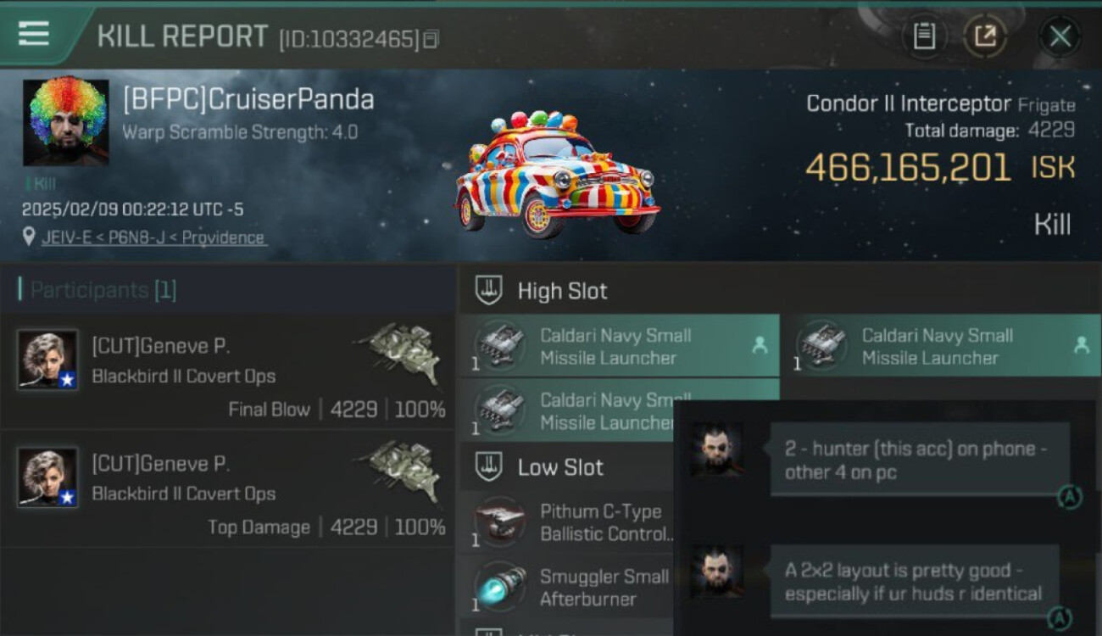The width and height of the screenshot is (1102, 636).
Task: Open Geneve P. Top Damage entry
Action: click(x=228, y=488)
